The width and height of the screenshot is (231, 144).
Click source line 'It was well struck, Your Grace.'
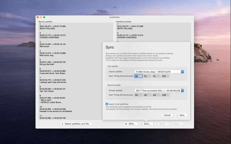(x=52, y=73)
